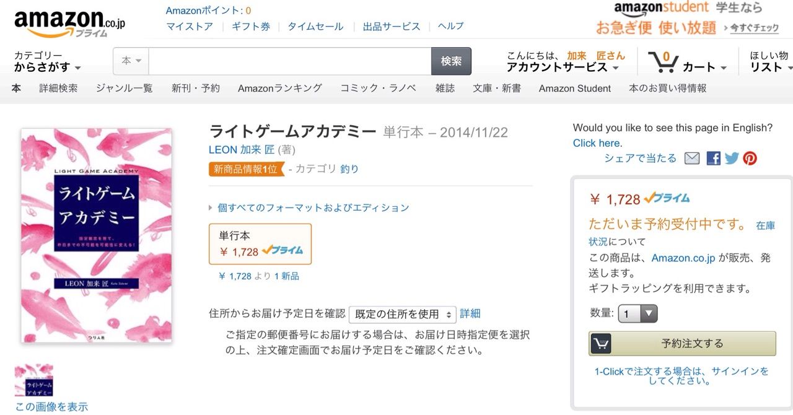Click the small book cover thumbnail

[34, 380]
